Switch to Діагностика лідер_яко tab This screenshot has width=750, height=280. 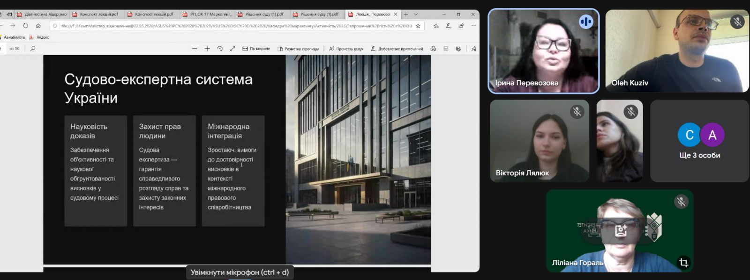pyautogui.click(x=42, y=14)
